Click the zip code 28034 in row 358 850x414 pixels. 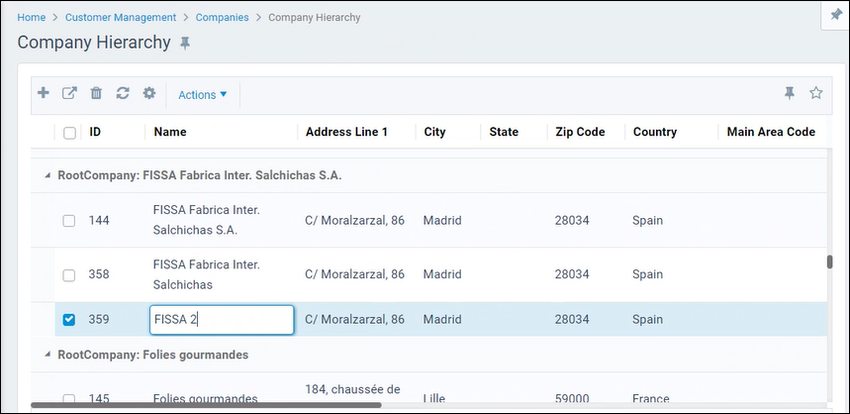[x=572, y=274]
